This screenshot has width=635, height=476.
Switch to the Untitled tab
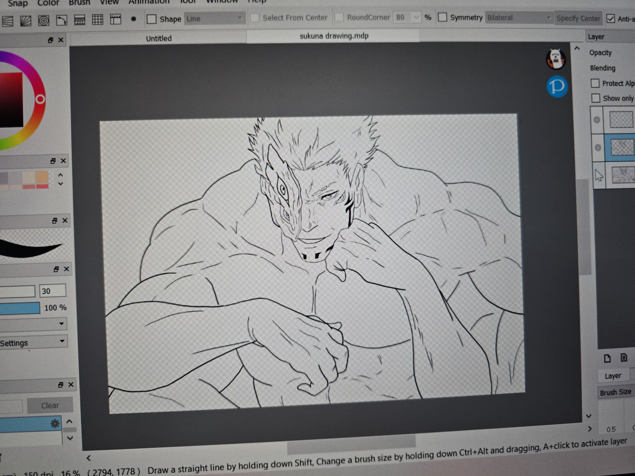pyautogui.click(x=159, y=38)
